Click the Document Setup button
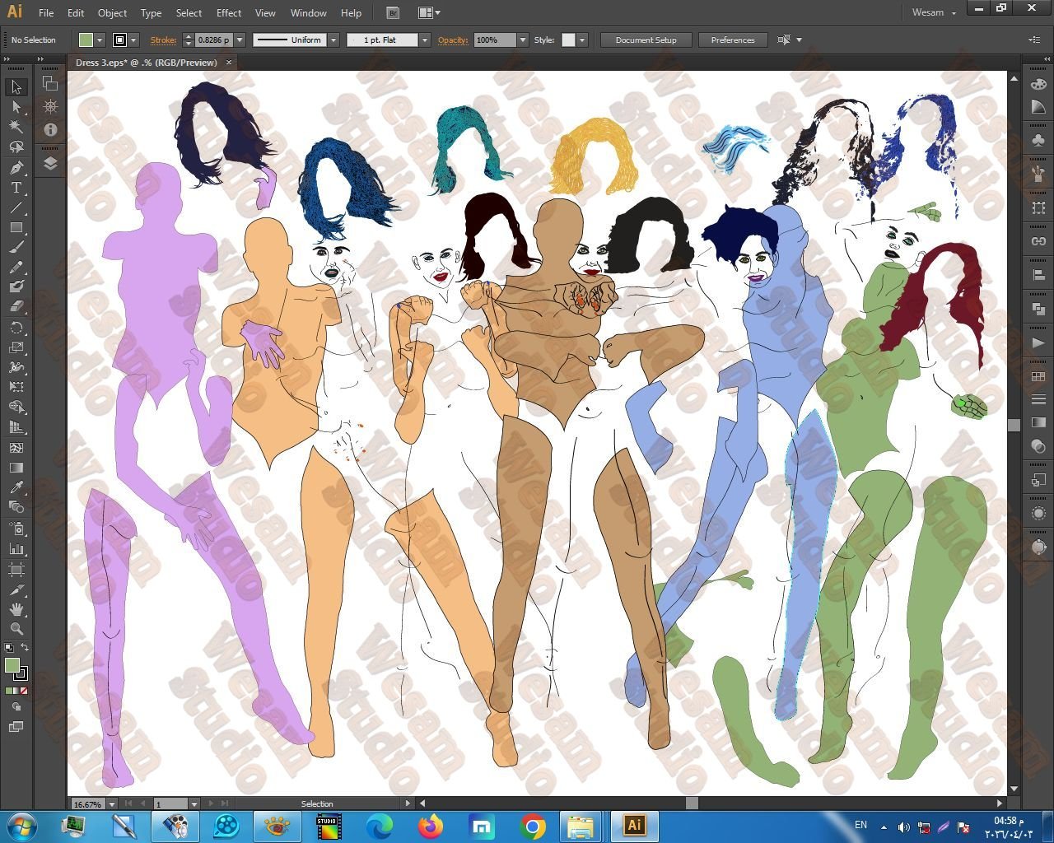 [646, 40]
